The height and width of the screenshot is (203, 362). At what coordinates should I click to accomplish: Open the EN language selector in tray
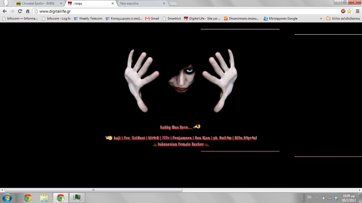[309, 197]
